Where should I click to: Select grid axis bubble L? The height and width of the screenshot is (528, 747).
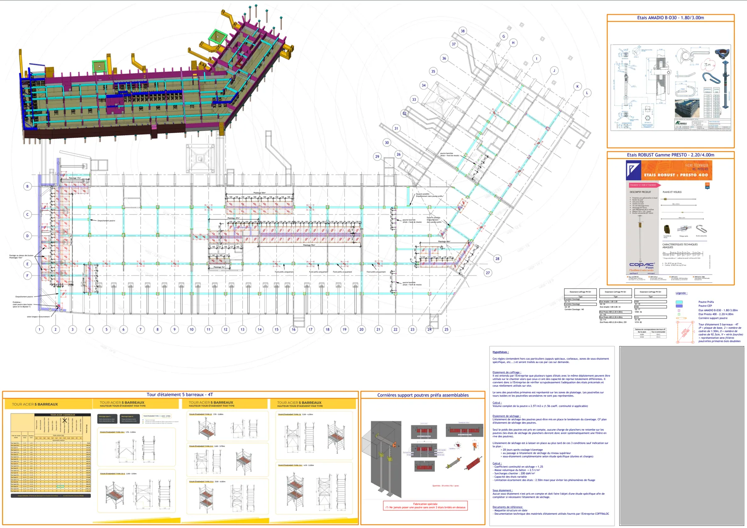point(587,93)
